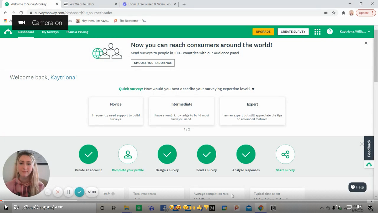The width and height of the screenshot is (378, 213).
Task: Select the Novice expertise level card
Action: (116, 111)
